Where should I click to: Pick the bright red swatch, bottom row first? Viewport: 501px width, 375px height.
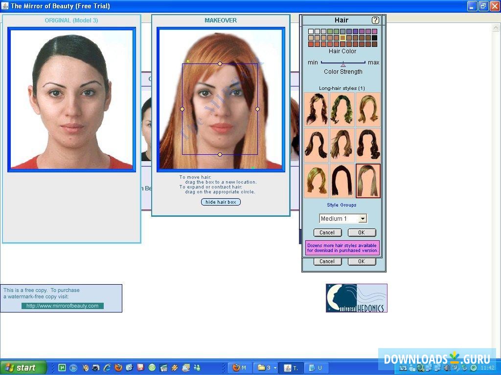tap(311, 44)
